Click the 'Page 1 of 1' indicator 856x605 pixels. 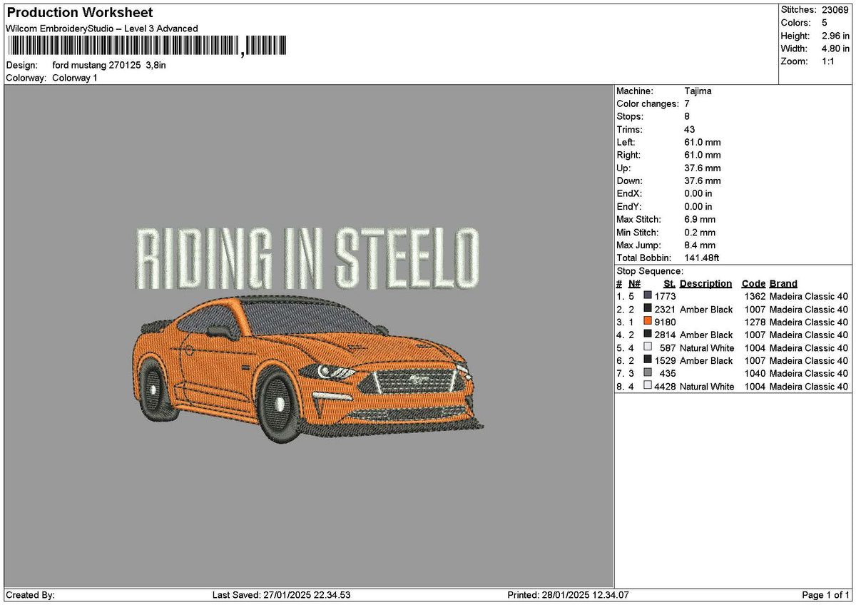[x=826, y=595]
